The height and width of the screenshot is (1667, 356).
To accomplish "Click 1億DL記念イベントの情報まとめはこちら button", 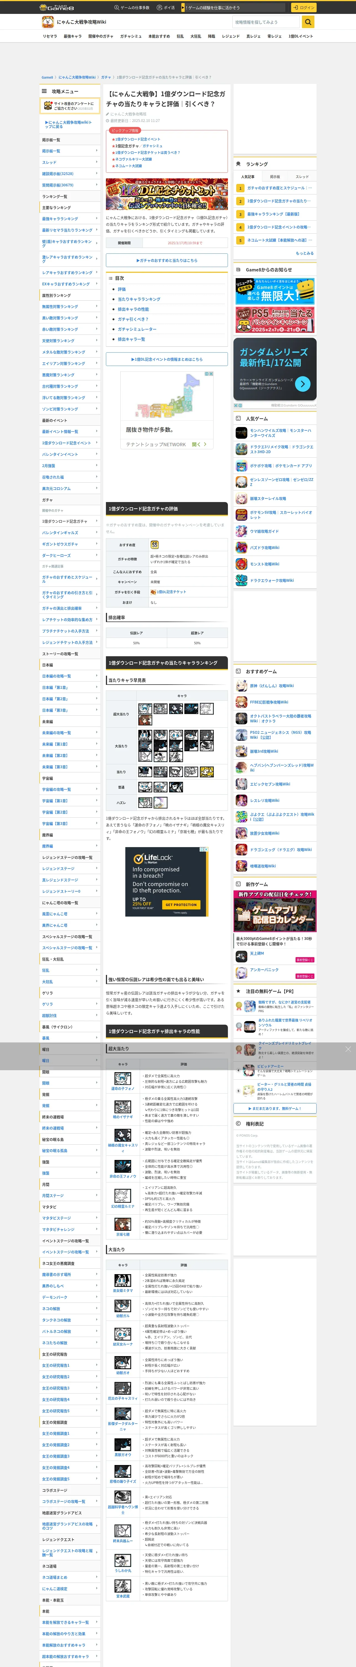I will point(167,359).
